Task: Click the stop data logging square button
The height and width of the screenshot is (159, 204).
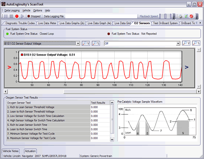Action: click(x=11, y=16)
